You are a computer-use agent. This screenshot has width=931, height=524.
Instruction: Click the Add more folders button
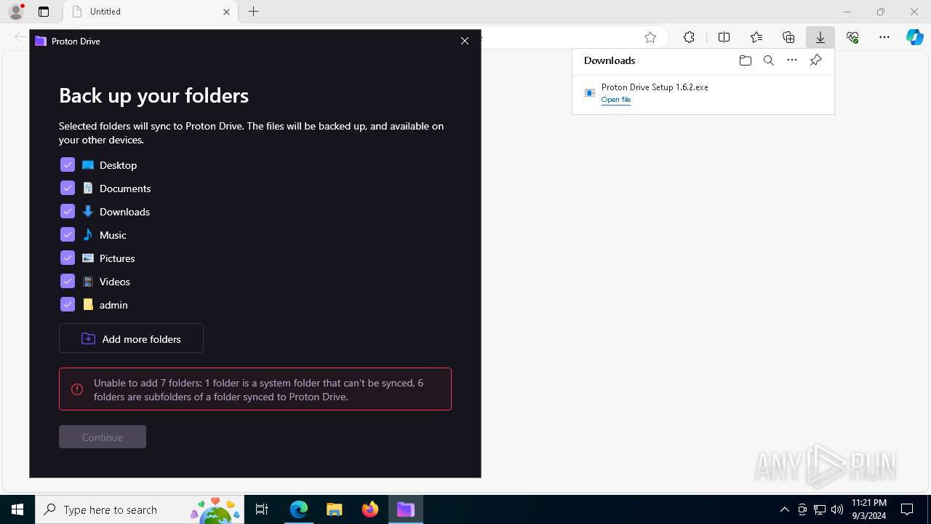tap(131, 338)
